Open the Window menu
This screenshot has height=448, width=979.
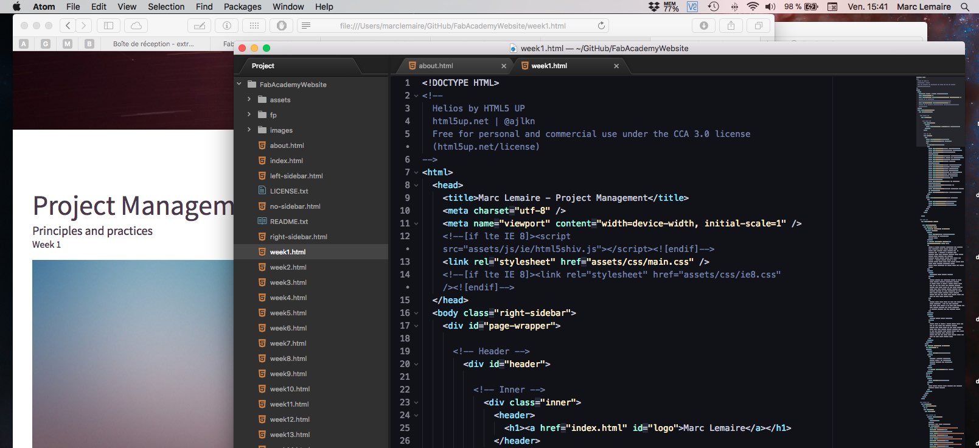tap(288, 7)
